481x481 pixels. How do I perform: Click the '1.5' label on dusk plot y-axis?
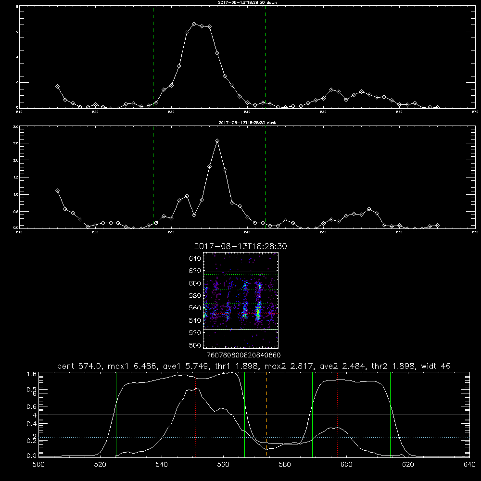16,177
